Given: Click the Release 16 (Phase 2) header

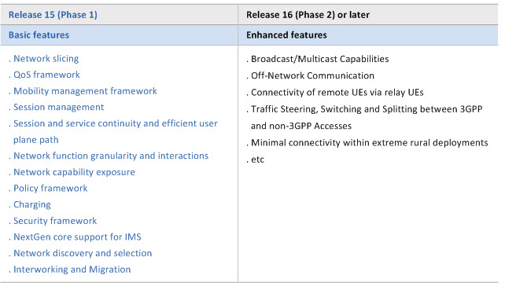Looking at the screenshot, I should 308,15.
